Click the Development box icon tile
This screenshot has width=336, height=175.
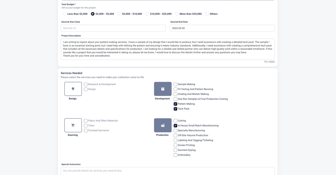(163, 89)
